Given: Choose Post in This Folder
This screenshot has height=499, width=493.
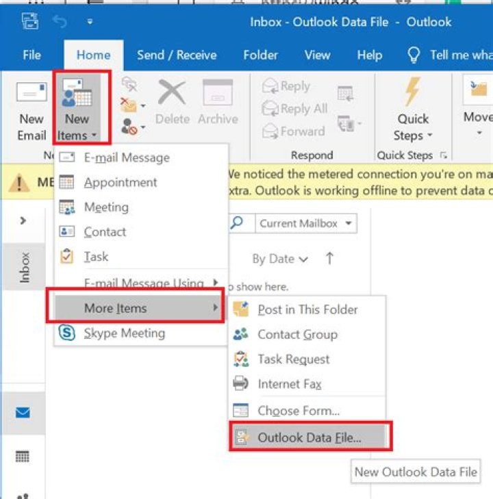Looking at the screenshot, I should (307, 309).
